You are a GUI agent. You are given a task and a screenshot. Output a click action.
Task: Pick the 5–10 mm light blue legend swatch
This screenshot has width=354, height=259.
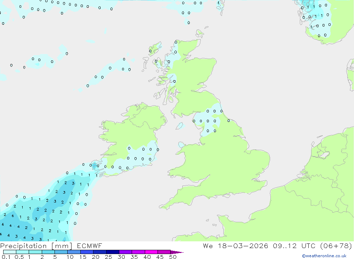click(61, 252)
